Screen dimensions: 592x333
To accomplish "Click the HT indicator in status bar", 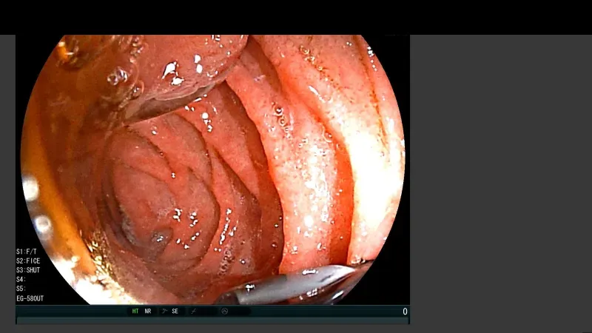I will click(x=135, y=312).
